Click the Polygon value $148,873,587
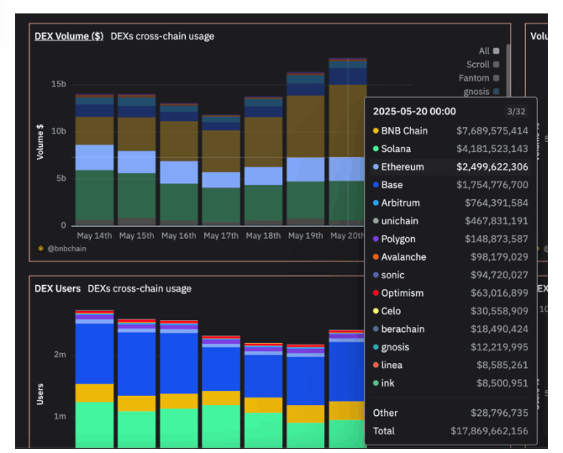Viewport: 563px width, 453px height. click(x=497, y=239)
